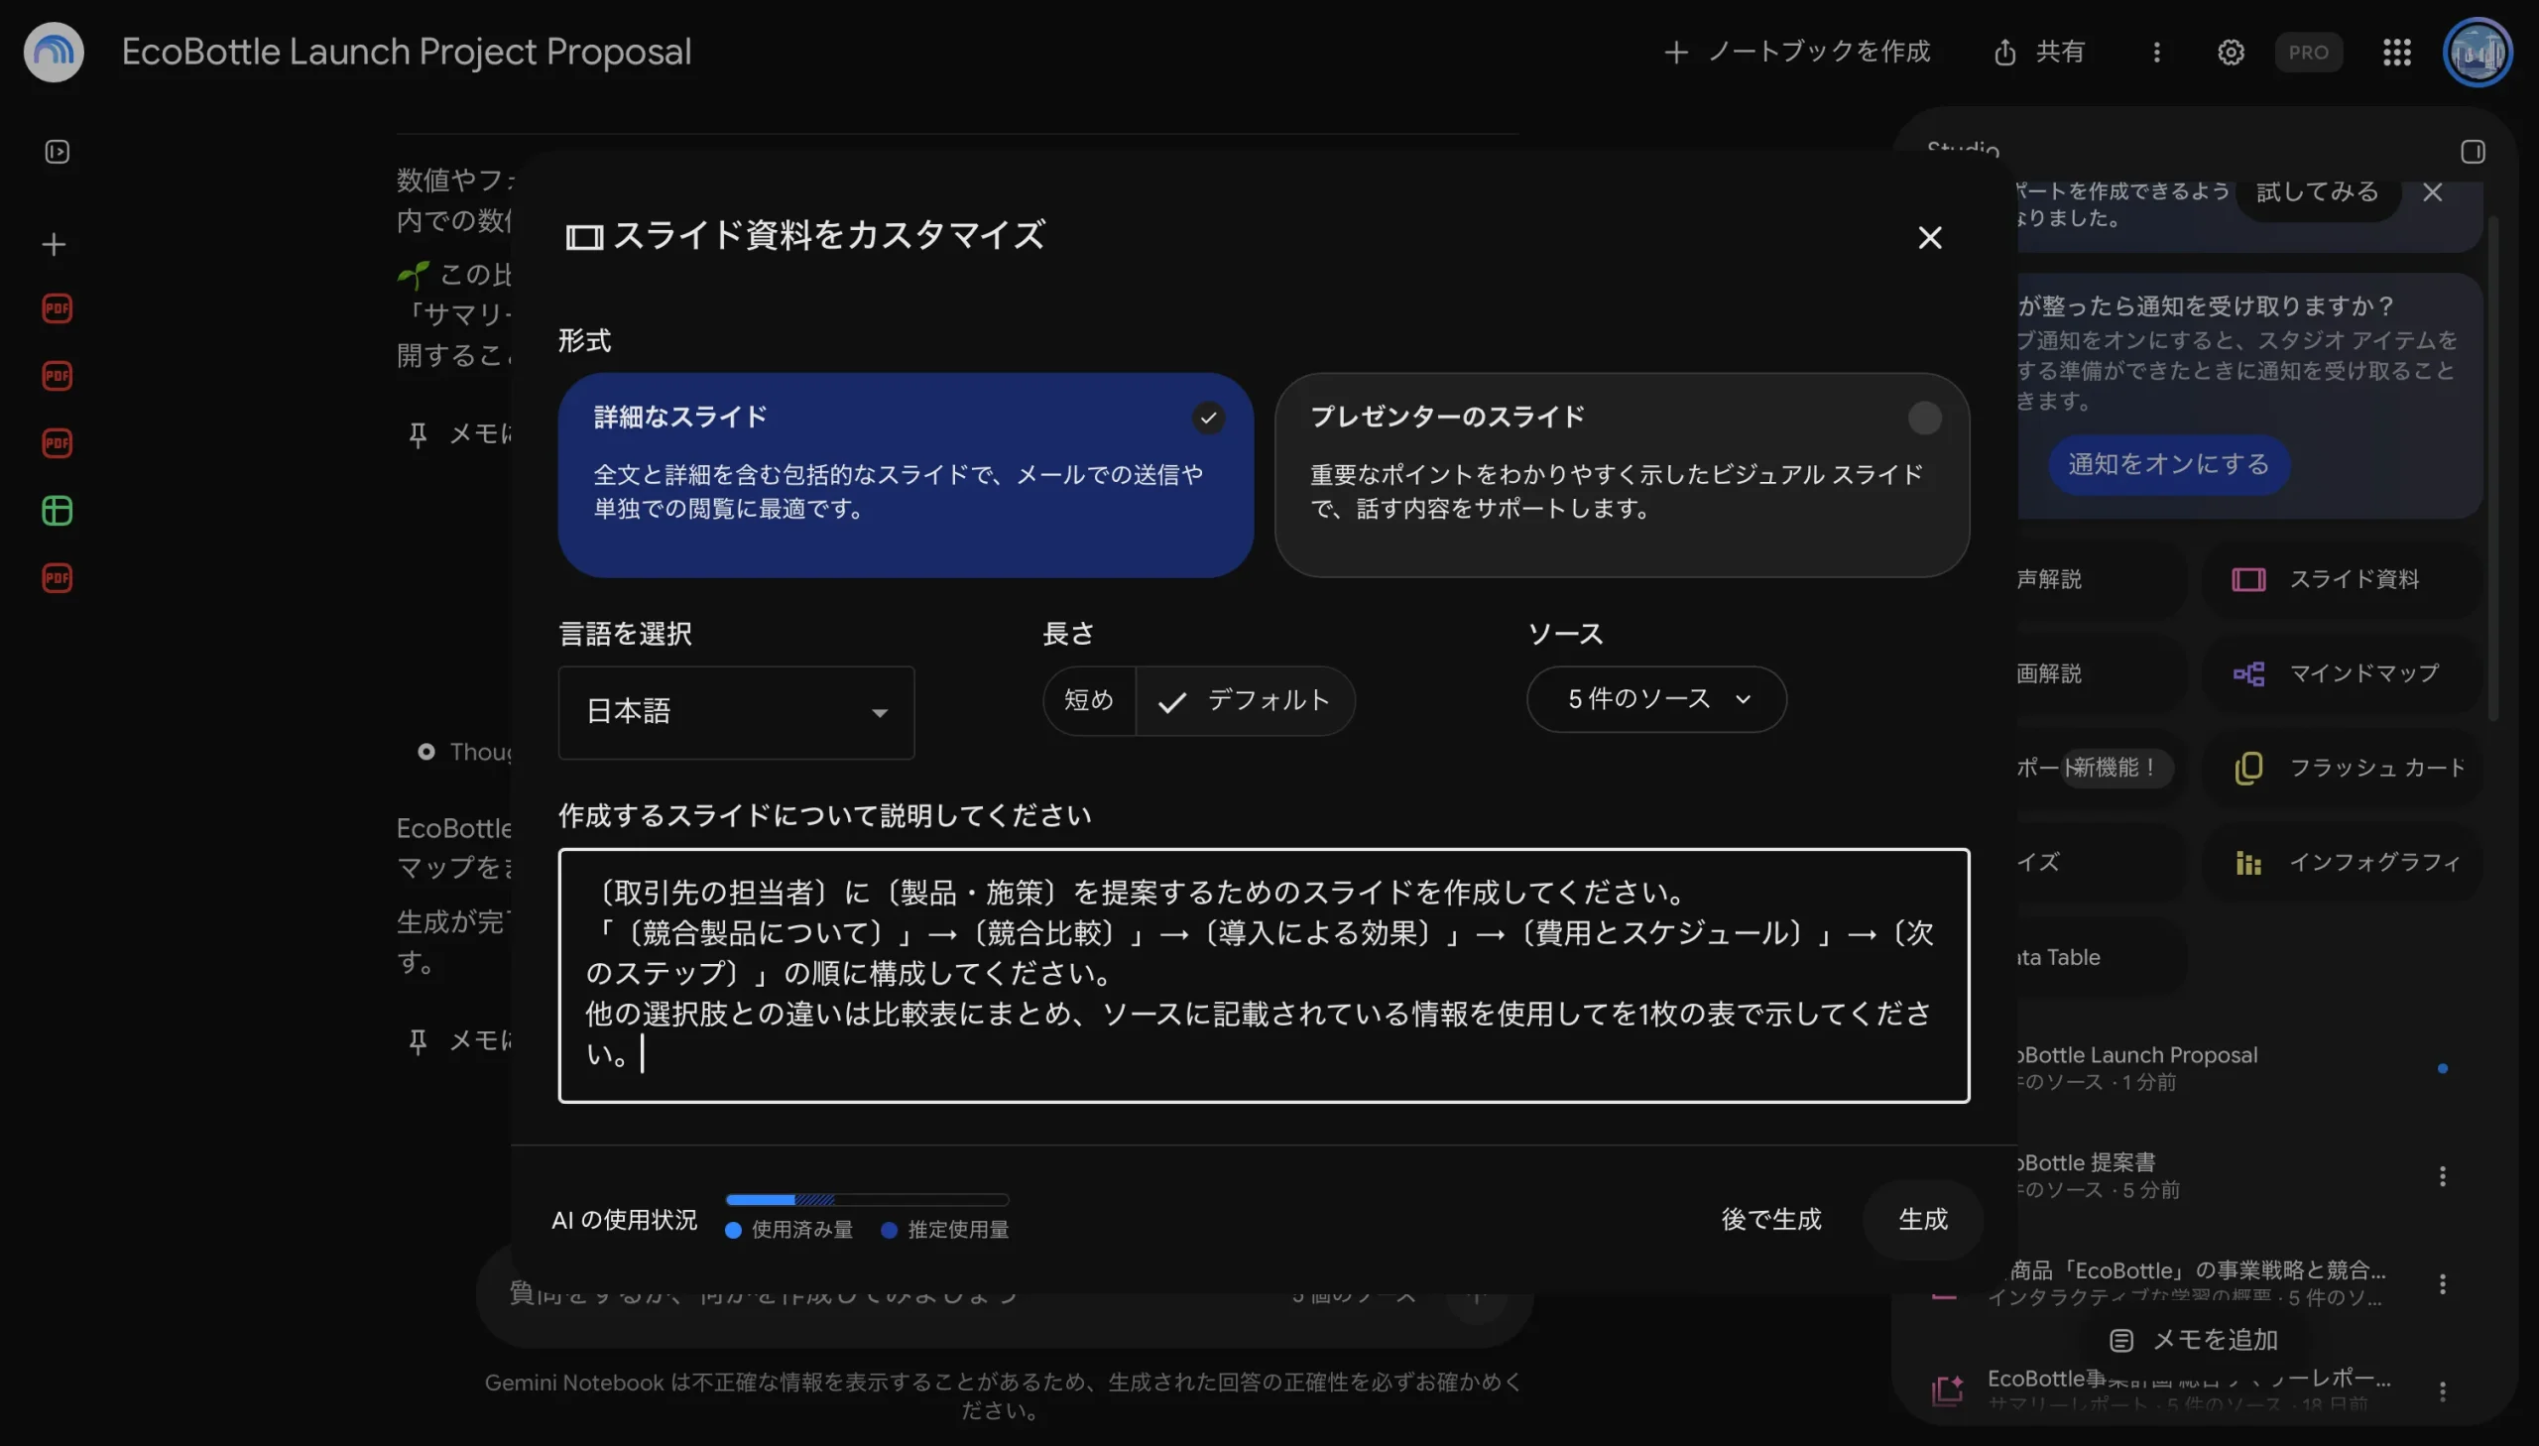Screen dimensions: 2539x1446
Task: Open フラッシュ カード tile in Studio
Action: pyautogui.click(x=2342, y=768)
